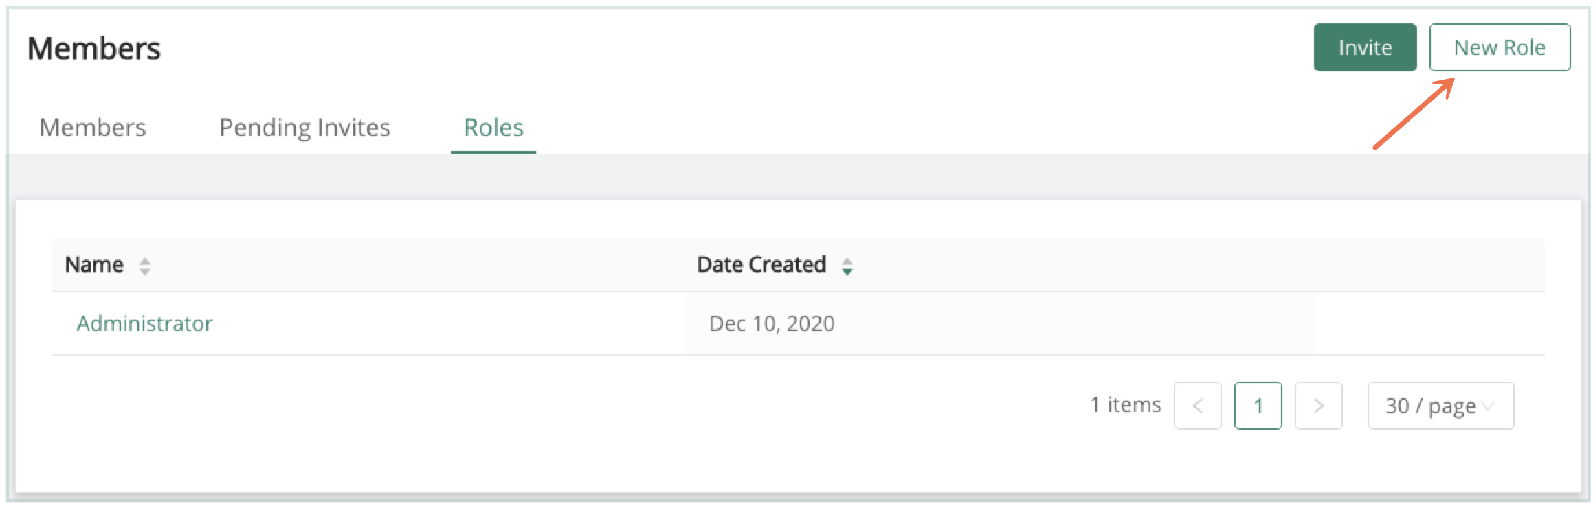Click the Date Created column header label
The width and height of the screenshot is (1593, 508).
tap(761, 265)
